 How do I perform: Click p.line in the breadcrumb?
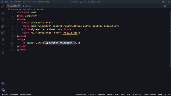tap(41, 10)
